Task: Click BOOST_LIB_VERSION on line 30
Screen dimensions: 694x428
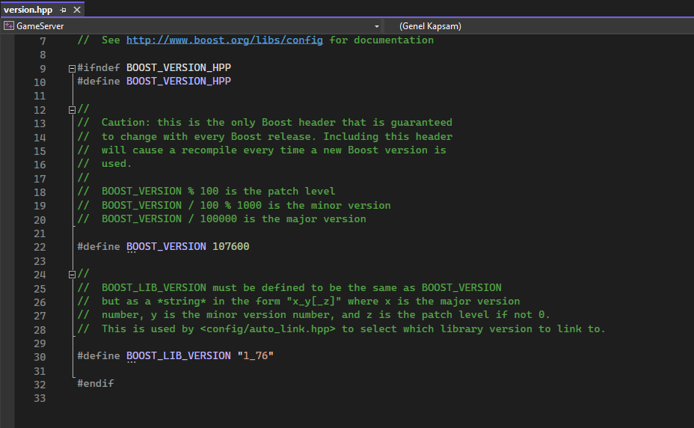Action: pos(179,355)
